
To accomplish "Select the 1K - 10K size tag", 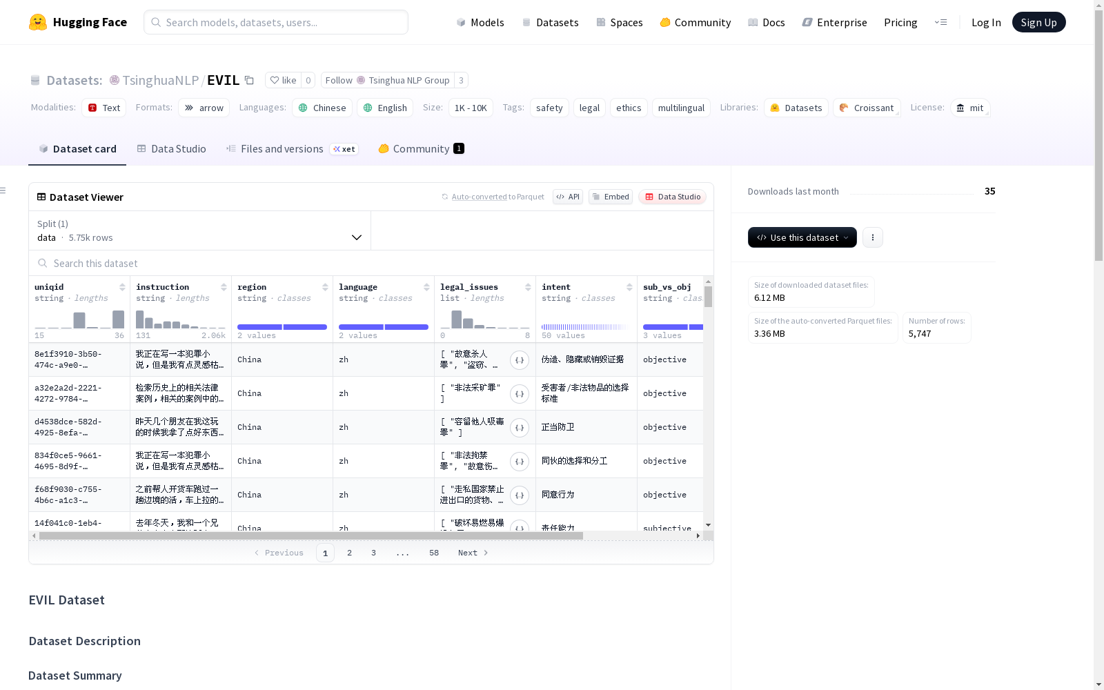I will coord(471,108).
